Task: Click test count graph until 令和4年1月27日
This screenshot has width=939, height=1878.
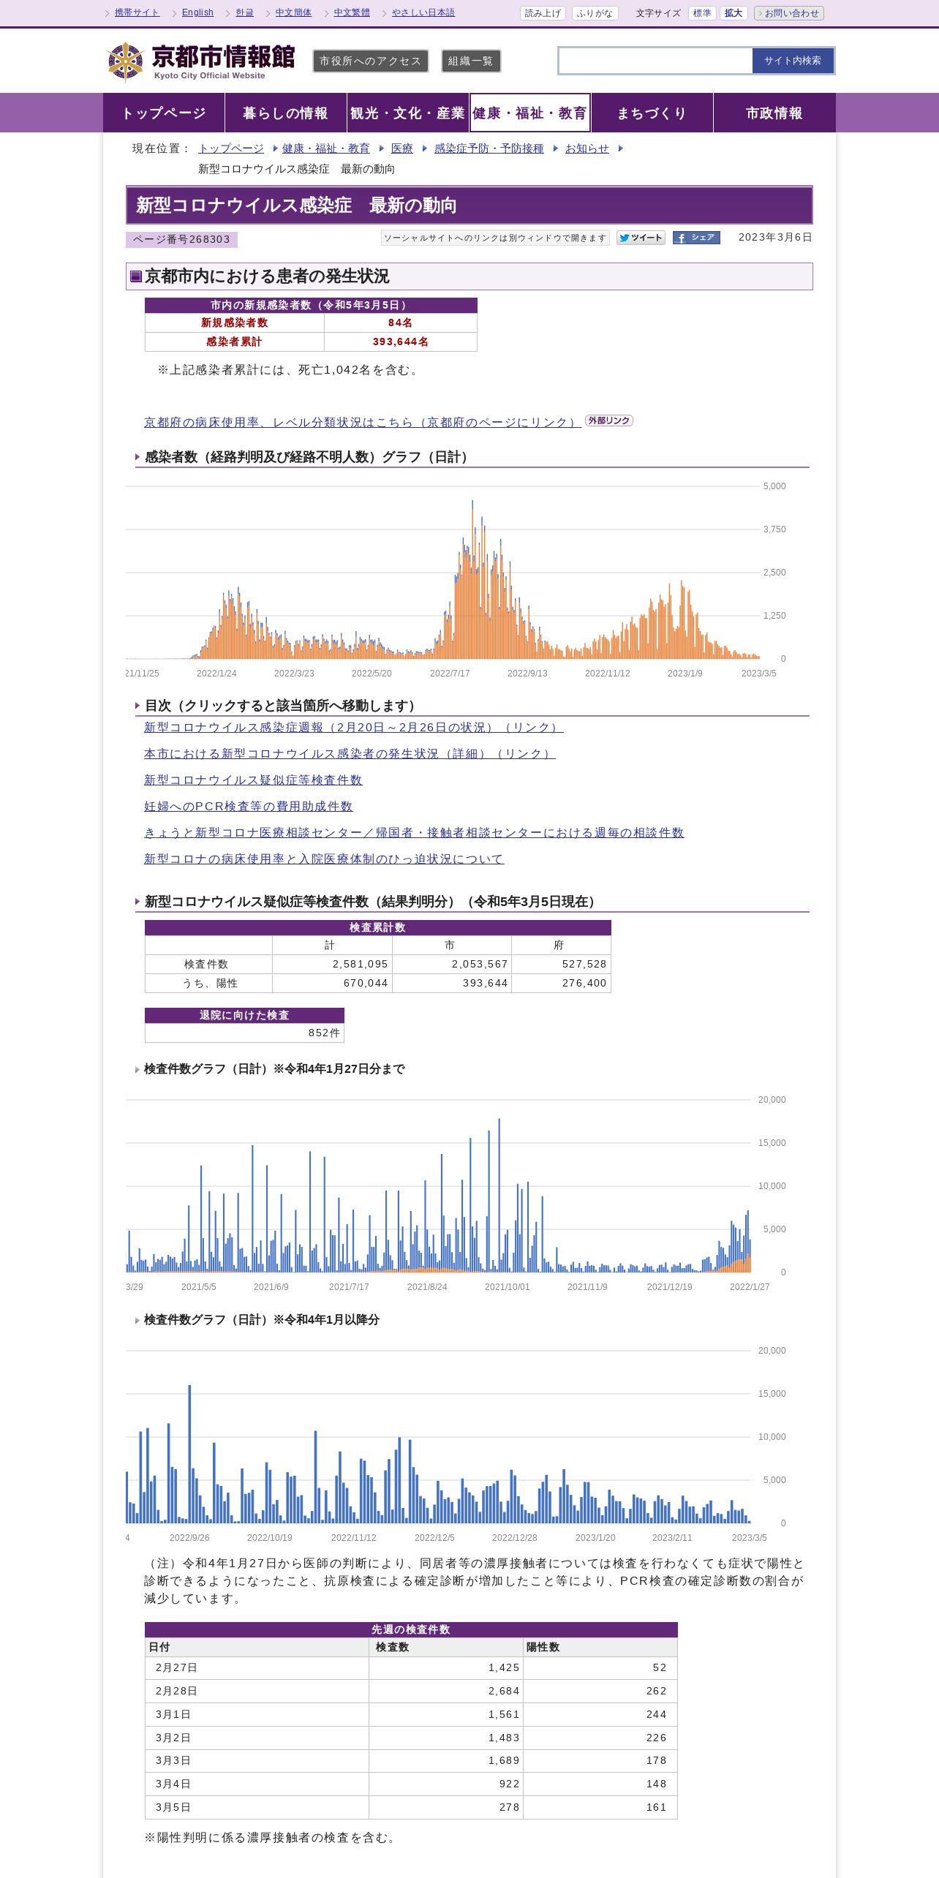Action: [x=457, y=1193]
